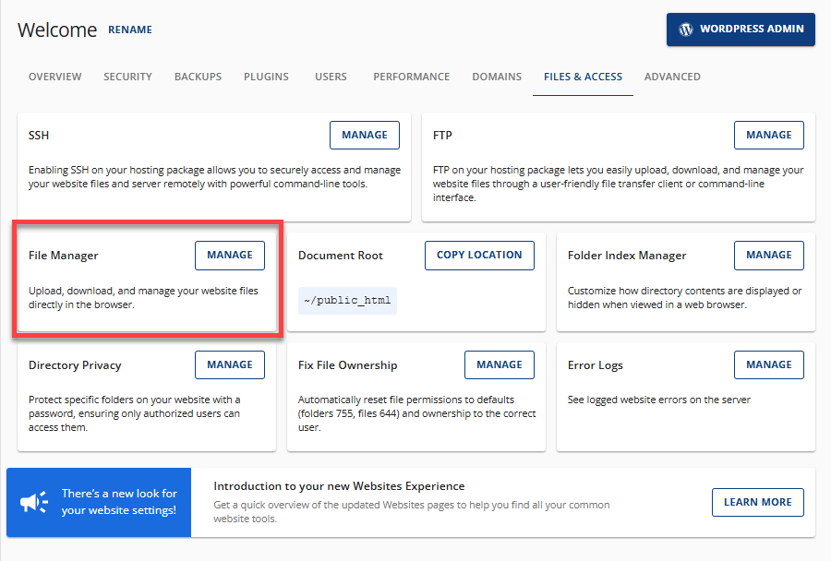Click the ~/public_html path field

click(347, 301)
